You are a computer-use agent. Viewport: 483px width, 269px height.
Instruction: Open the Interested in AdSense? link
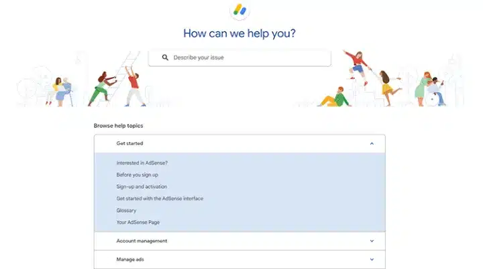point(142,163)
